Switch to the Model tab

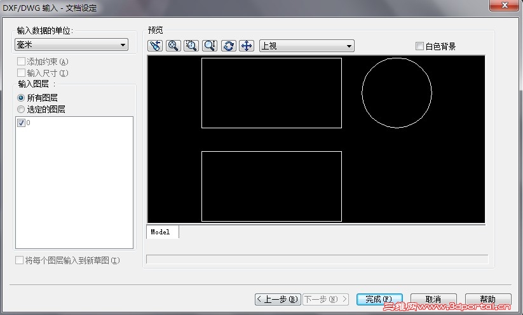click(x=163, y=232)
